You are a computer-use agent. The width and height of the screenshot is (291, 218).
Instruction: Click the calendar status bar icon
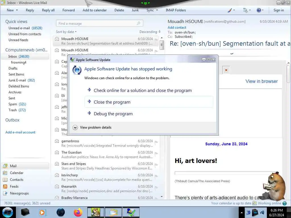tap(254, 203)
